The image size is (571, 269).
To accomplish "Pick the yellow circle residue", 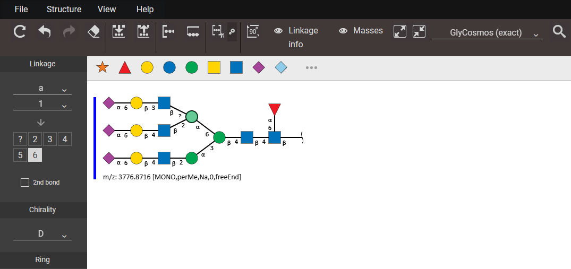I will 147,68.
